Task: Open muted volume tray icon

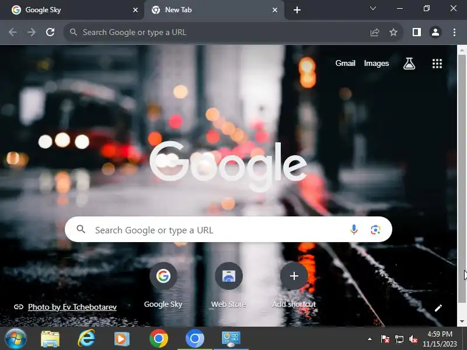Action: (413, 339)
